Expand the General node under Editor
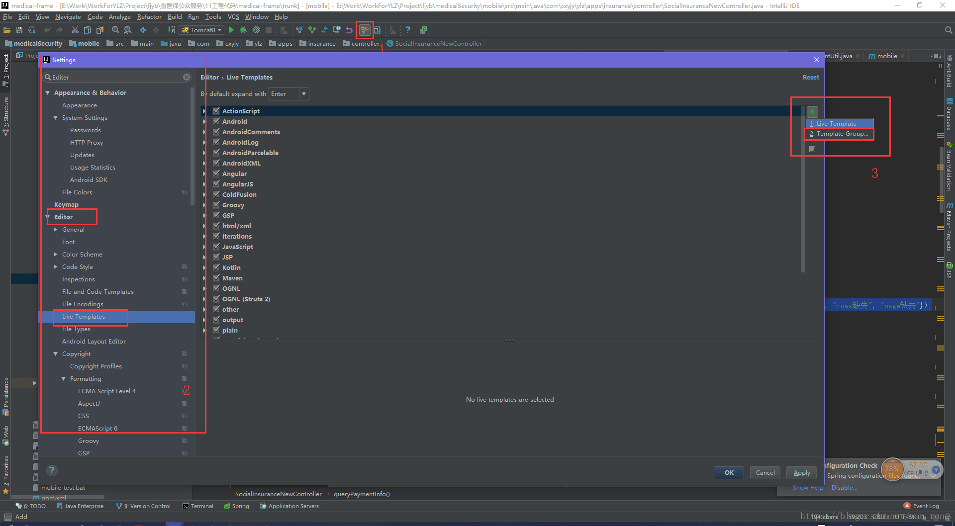 tap(56, 230)
